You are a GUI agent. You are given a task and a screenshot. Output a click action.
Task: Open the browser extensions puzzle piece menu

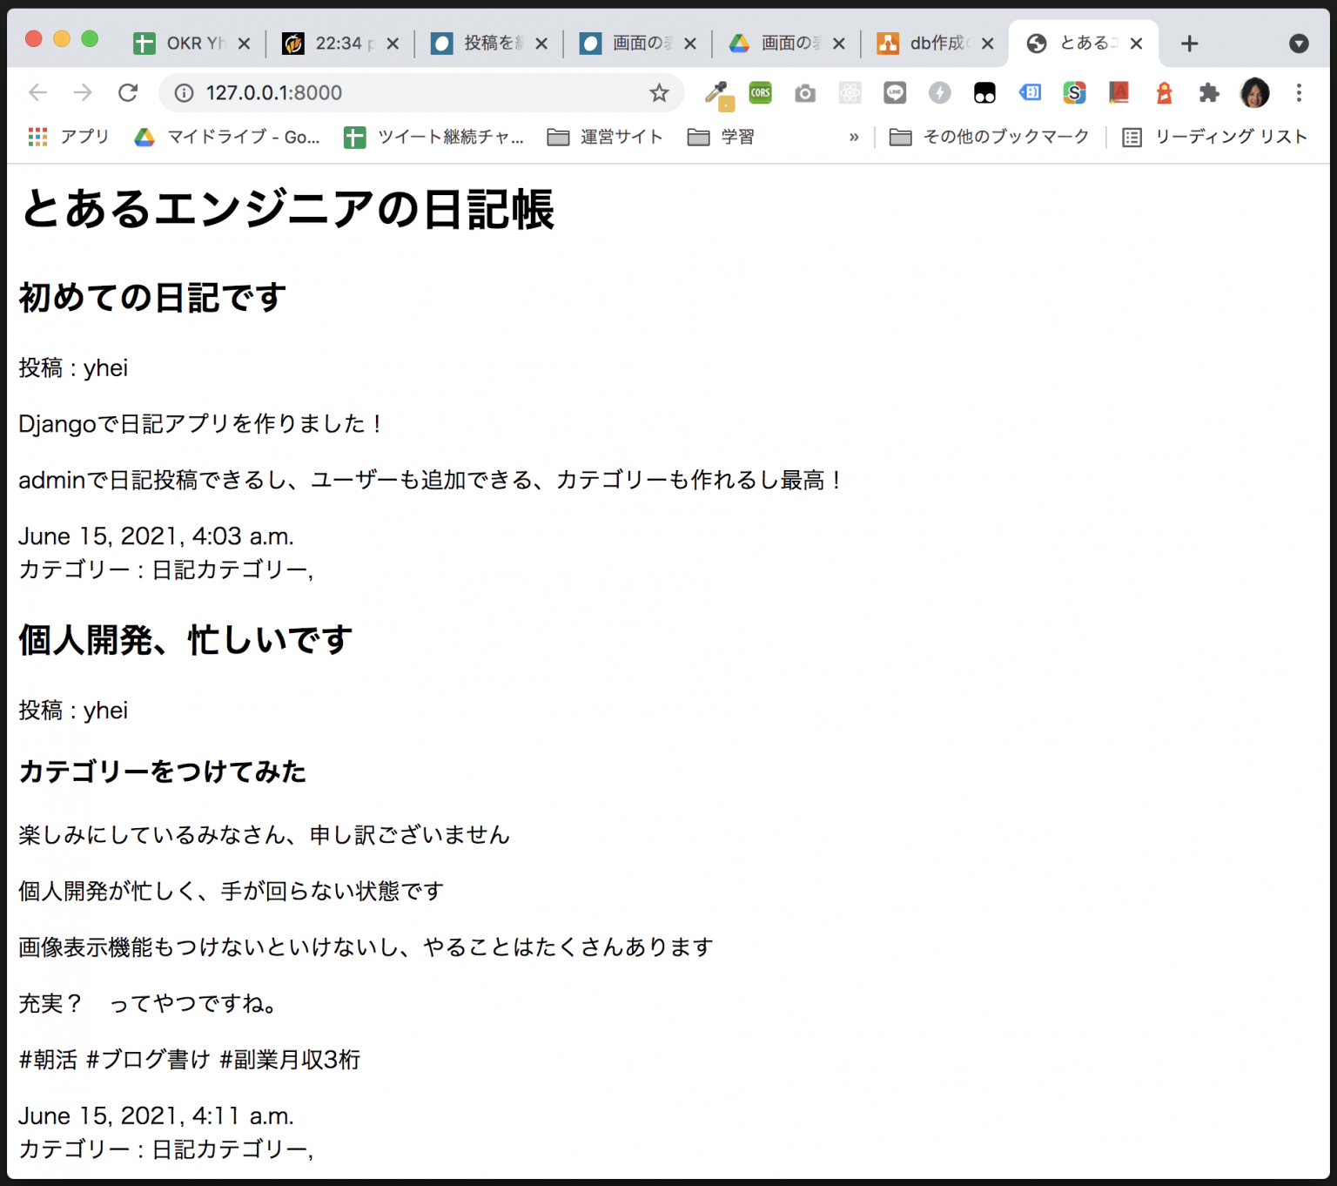point(1210,92)
